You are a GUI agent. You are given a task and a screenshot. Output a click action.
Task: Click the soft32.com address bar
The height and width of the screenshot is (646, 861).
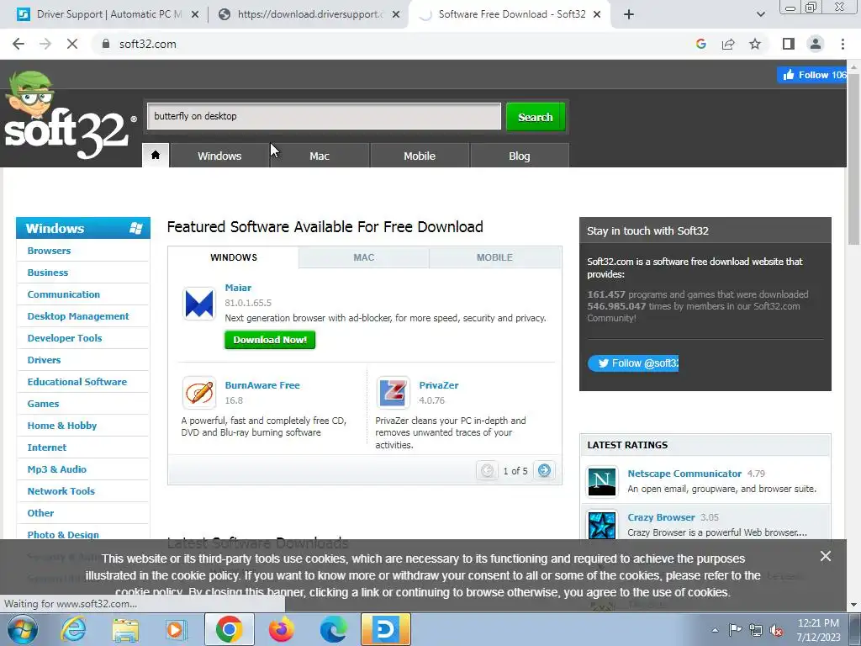147,44
